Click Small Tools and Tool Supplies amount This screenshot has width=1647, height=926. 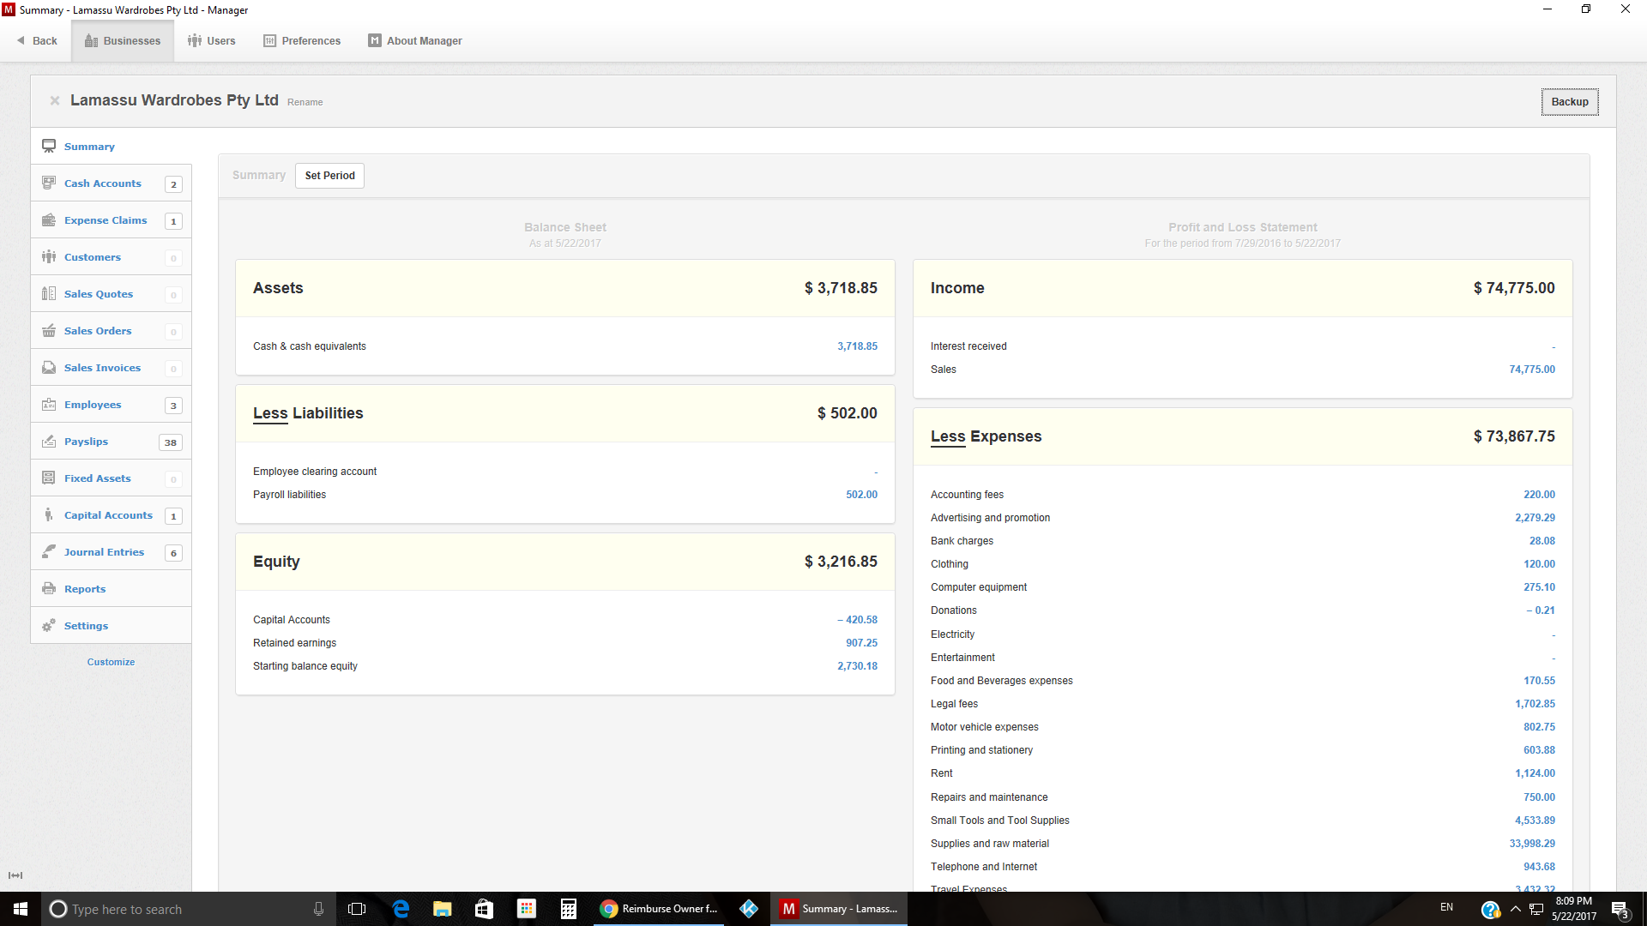pyautogui.click(x=1535, y=821)
